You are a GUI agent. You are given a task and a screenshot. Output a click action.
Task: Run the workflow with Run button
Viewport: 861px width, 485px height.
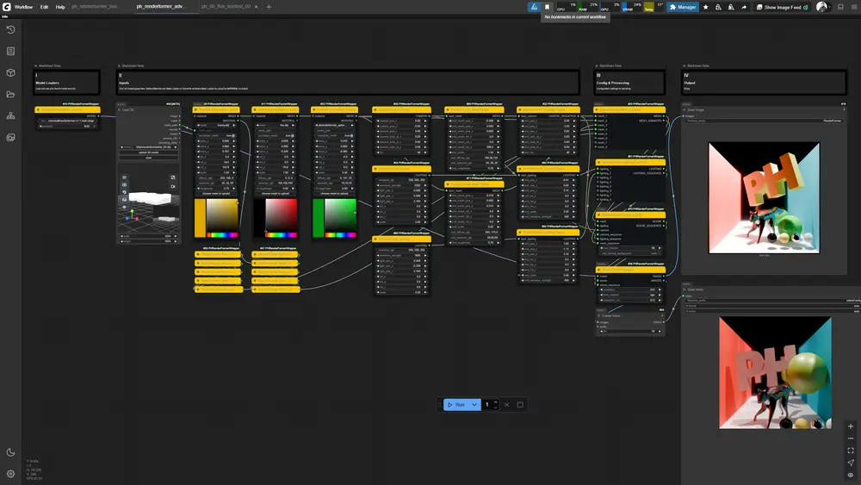(x=455, y=405)
